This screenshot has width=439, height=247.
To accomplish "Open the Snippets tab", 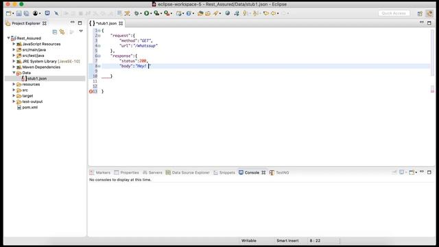I will pyautogui.click(x=224, y=172).
